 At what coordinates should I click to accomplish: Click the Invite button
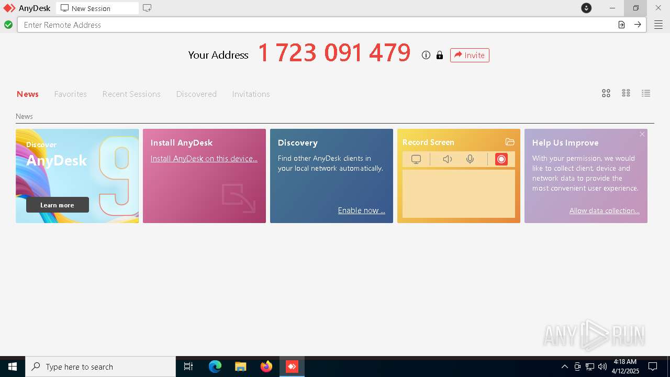[x=470, y=55]
